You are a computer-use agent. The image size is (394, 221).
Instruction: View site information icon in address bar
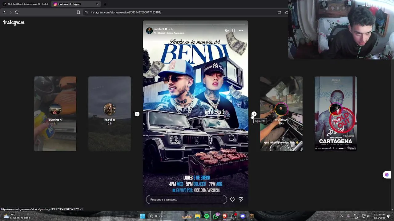(x=86, y=12)
